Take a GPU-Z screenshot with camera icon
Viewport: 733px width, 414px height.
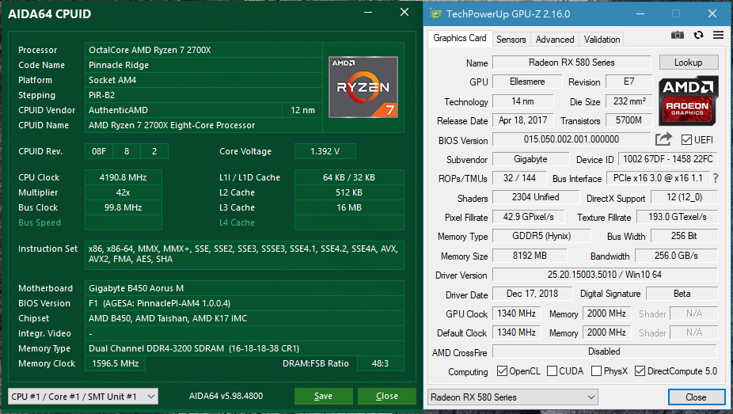pyautogui.click(x=678, y=35)
